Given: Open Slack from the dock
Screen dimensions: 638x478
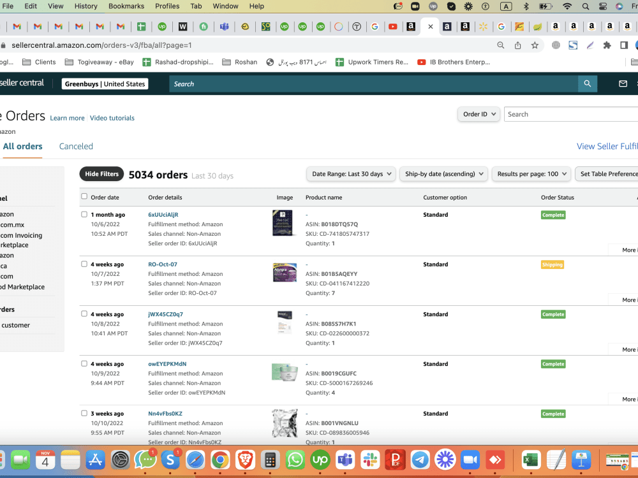Looking at the screenshot, I should coord(370,460).
